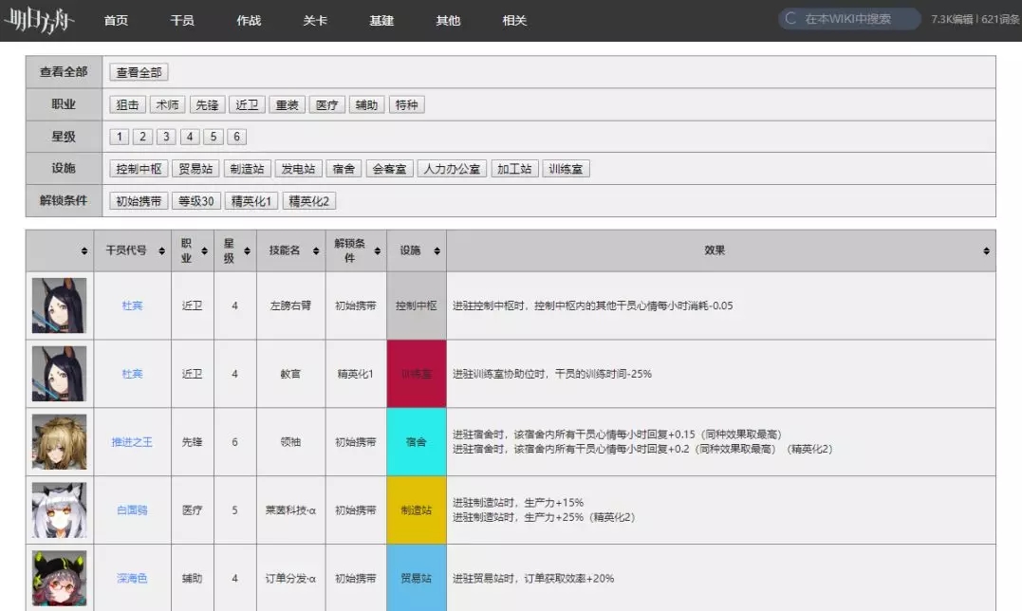Filter by star level 5
Screen dimensions: 1022x611
(x=214, y=137)
